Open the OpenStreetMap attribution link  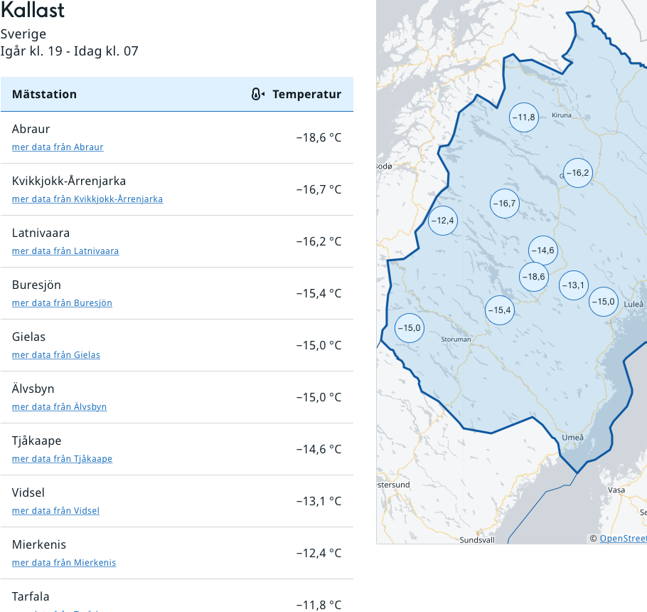click(x=623, y=539)
